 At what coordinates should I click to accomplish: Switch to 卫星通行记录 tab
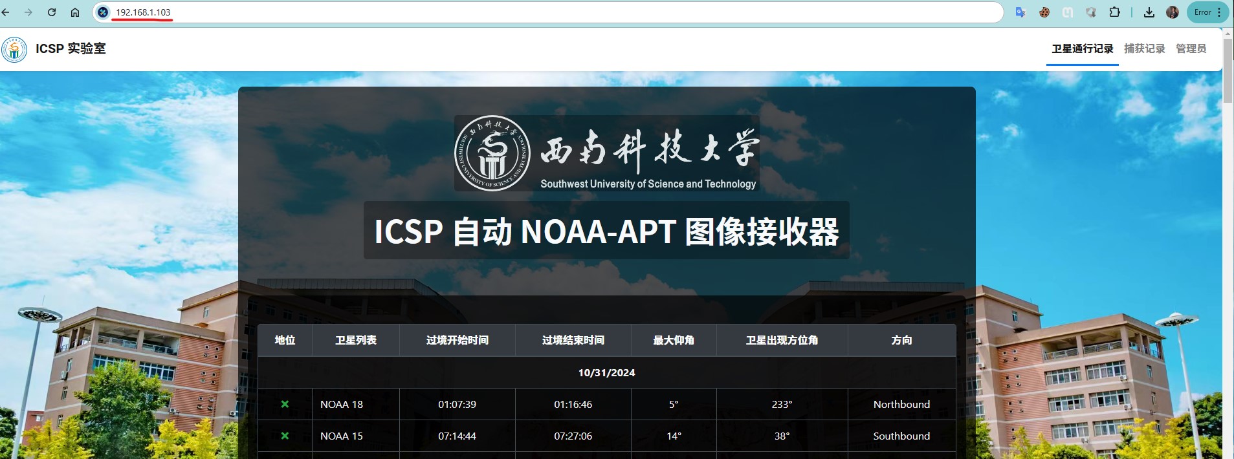[1082, 48]
